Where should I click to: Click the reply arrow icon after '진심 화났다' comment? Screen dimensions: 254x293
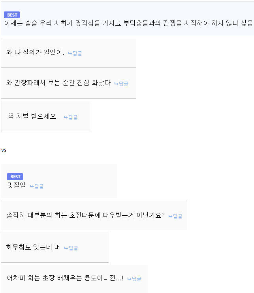[116, 84]
